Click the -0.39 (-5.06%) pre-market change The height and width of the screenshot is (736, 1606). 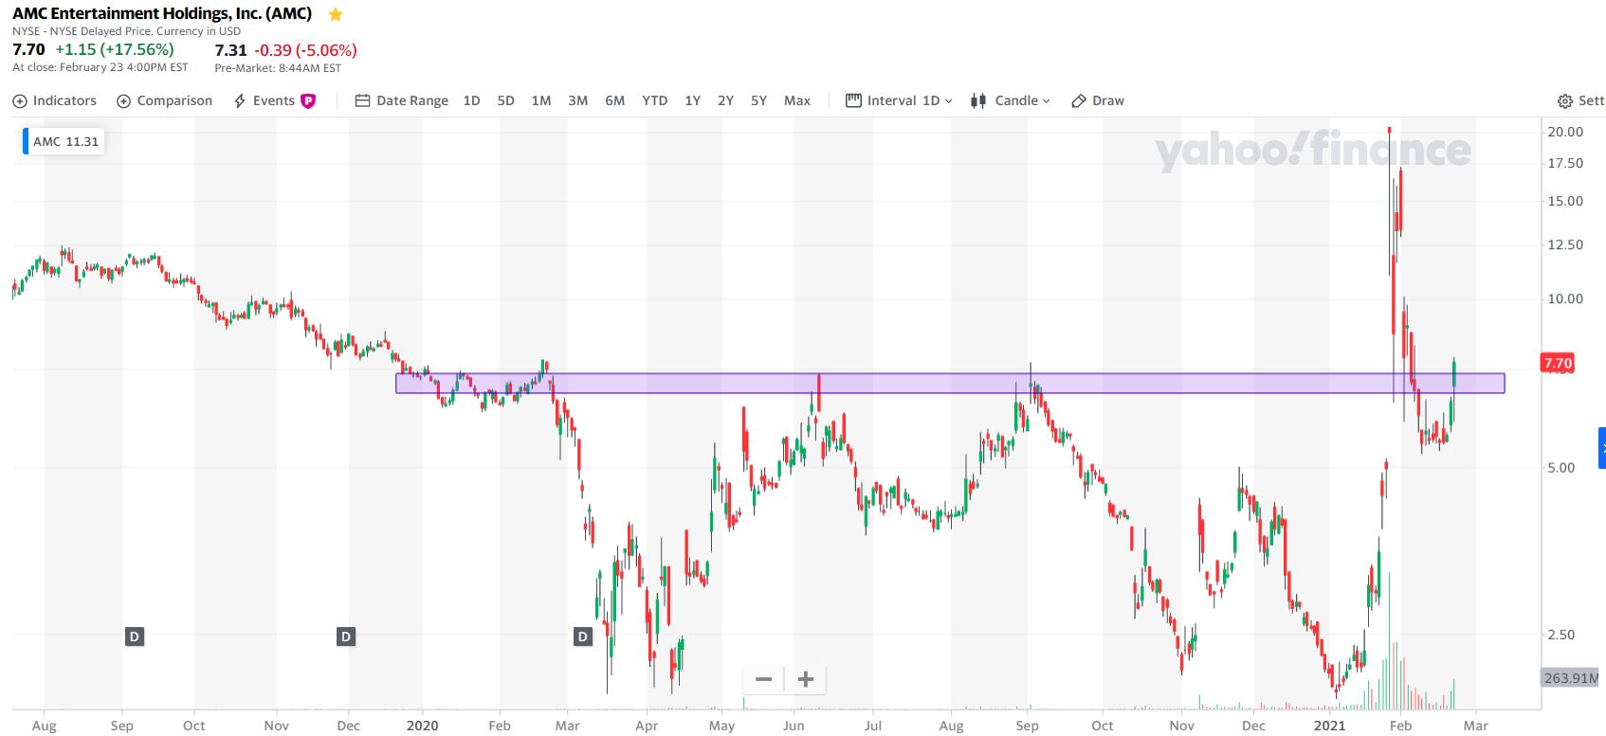pyautogui.click(x=305, y=50)
